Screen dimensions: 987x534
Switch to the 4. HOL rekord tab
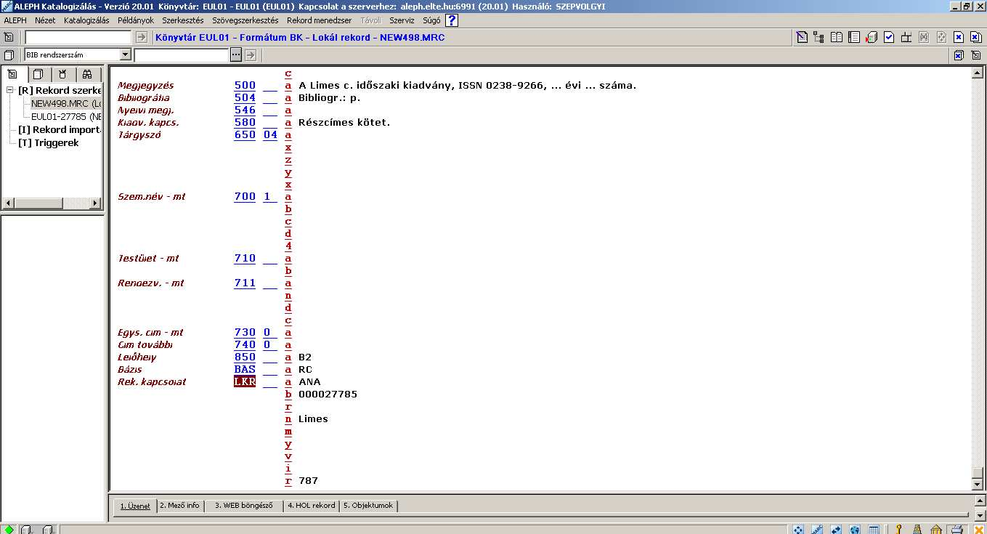[x=312, y=506]
